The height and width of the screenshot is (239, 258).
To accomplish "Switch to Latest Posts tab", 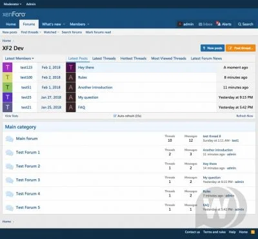I will [x=78, y=59].
